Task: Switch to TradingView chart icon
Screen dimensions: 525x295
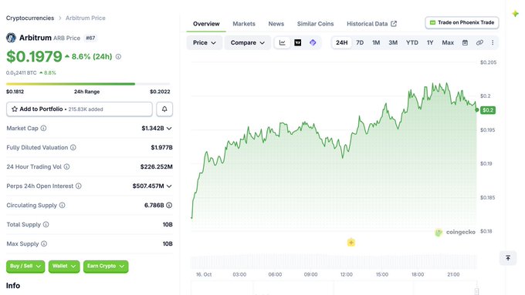Action: click(x=297, y=43)
